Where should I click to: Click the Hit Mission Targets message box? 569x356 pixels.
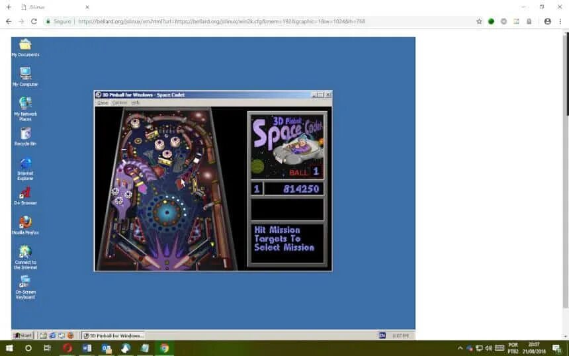[287, 243]
